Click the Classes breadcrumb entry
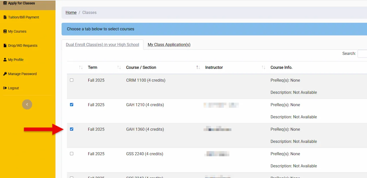367x178 pixels. pos(89,12)
